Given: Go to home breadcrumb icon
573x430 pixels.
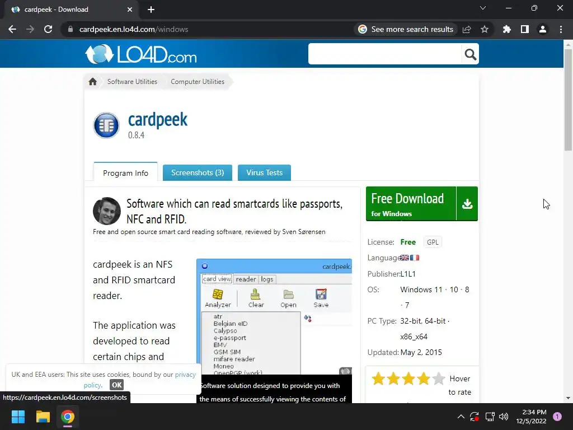Looking at the screenshot, I should click(x=93, y=82).
